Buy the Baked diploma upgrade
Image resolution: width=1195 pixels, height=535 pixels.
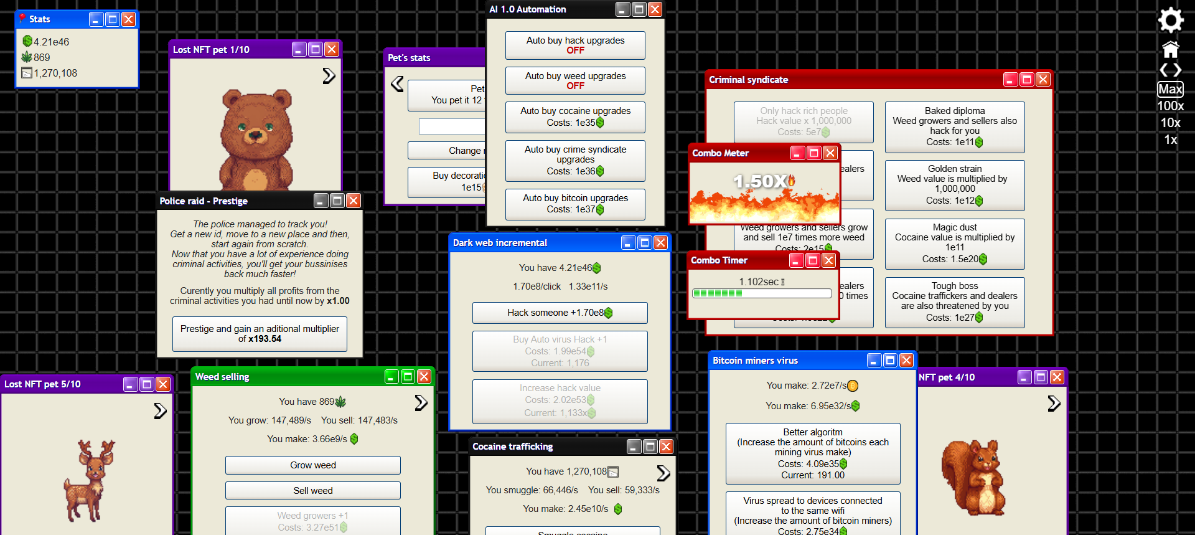click(955, 127)
